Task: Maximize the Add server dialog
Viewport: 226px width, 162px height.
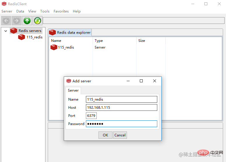Action: [141, 81]
